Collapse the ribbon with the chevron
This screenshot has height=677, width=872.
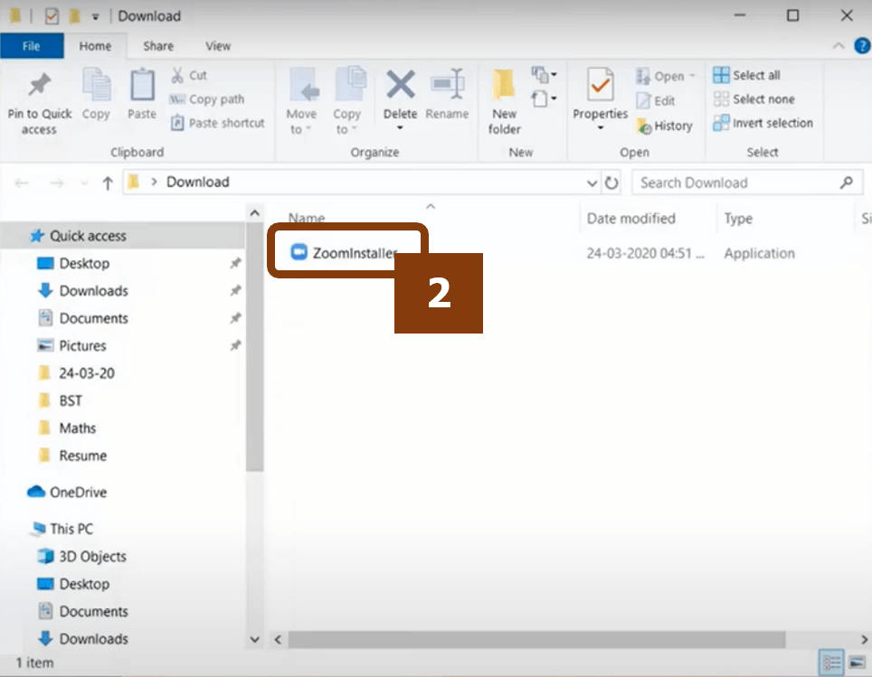click(838, 46)
